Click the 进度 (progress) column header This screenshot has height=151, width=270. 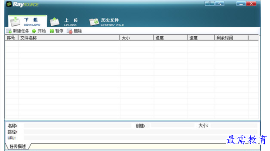pos(170,38)
